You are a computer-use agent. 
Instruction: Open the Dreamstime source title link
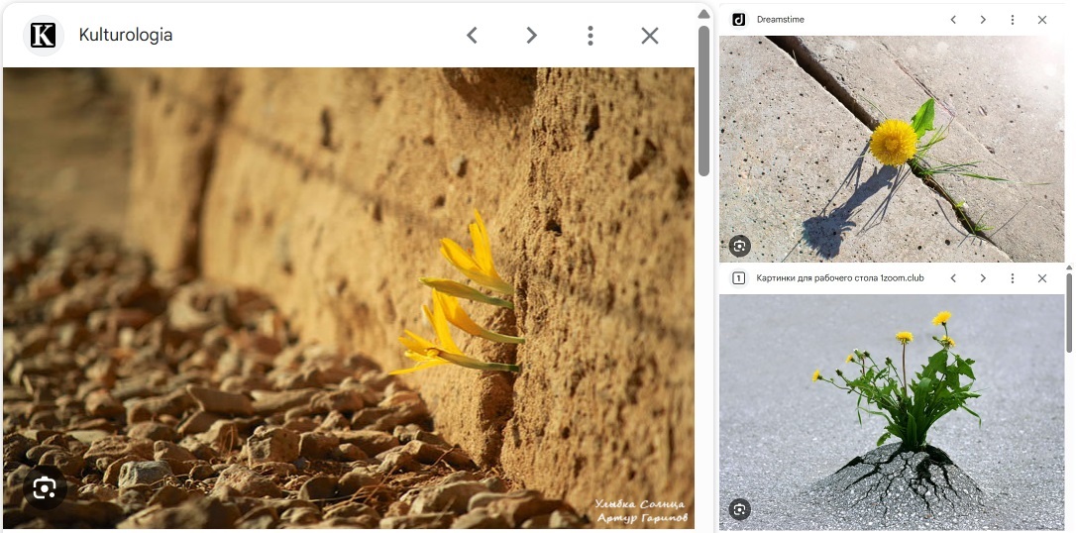pyautogui.click(x=781, y=20)
